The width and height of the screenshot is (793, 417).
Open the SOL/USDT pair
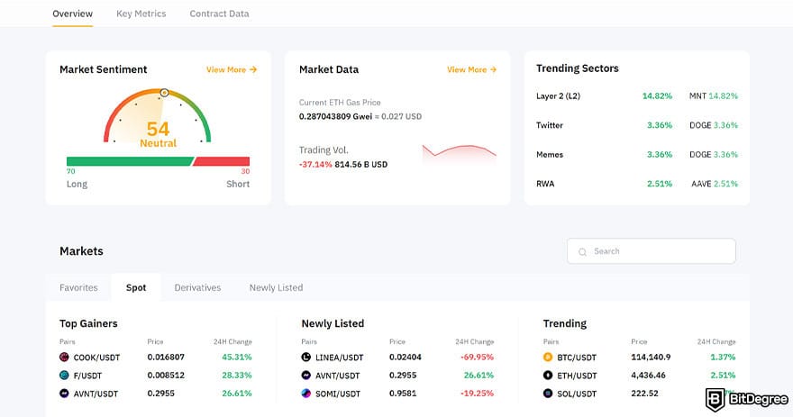pos(577,394)
